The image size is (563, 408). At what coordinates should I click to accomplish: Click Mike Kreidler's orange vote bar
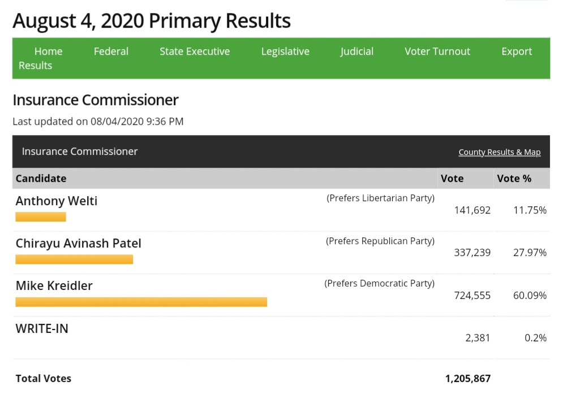point(141,302)
